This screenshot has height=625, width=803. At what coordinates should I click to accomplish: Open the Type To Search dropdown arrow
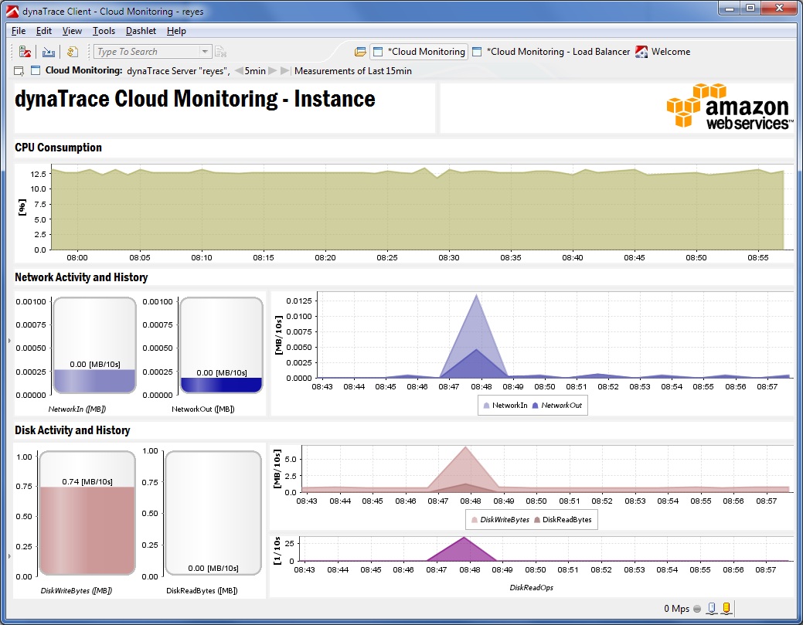[204, 52]
